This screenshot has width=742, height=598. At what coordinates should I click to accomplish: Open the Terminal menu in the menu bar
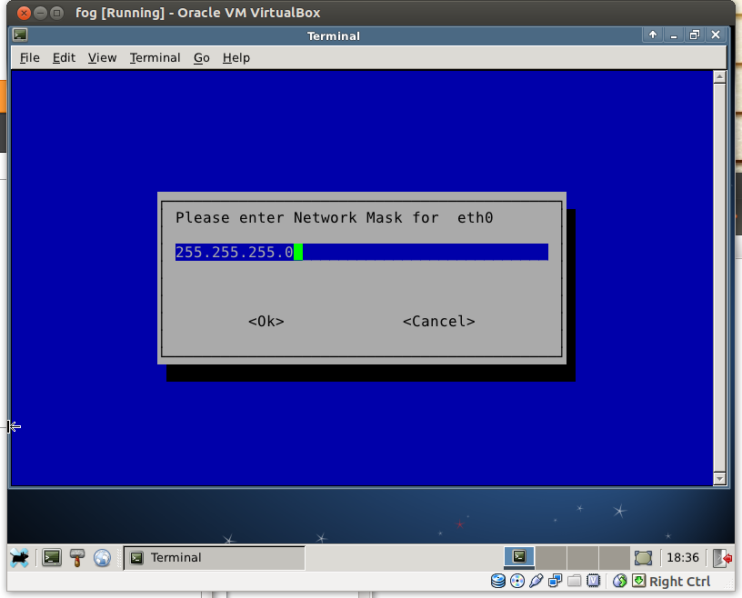click(155, 57)
